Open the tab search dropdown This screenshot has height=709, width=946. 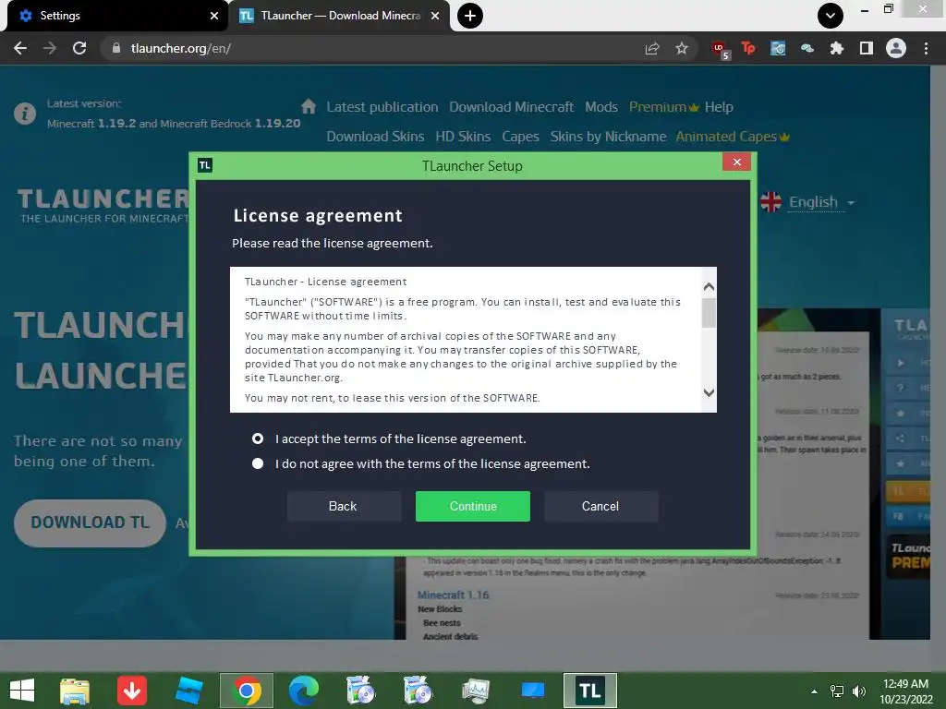(x=831, y=16)
